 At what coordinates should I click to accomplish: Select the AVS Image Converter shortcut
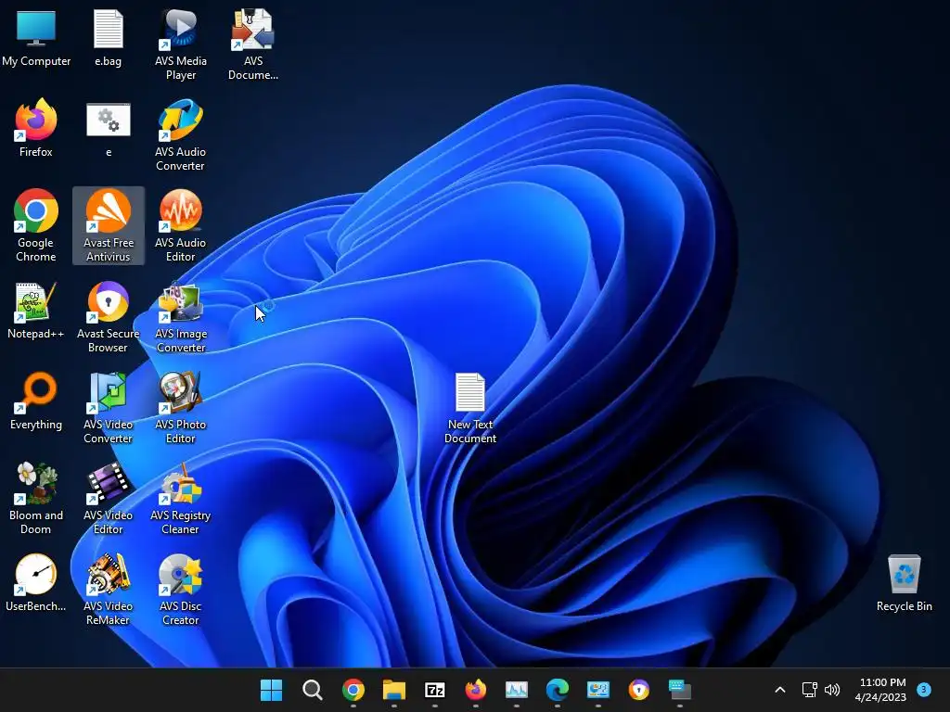(x=181, y=317)
